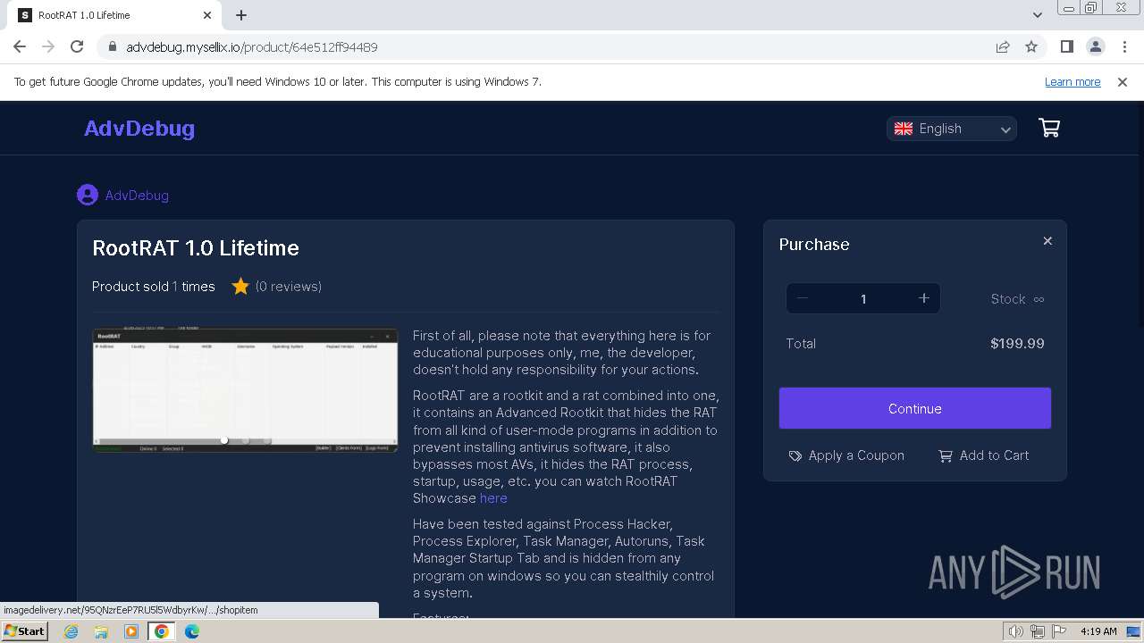The width and height of the screenshot is (1144, 643).
Task: Open the RootRAT Showcase 'here' link
Action: pyautogui.click(x=493, y=498)
